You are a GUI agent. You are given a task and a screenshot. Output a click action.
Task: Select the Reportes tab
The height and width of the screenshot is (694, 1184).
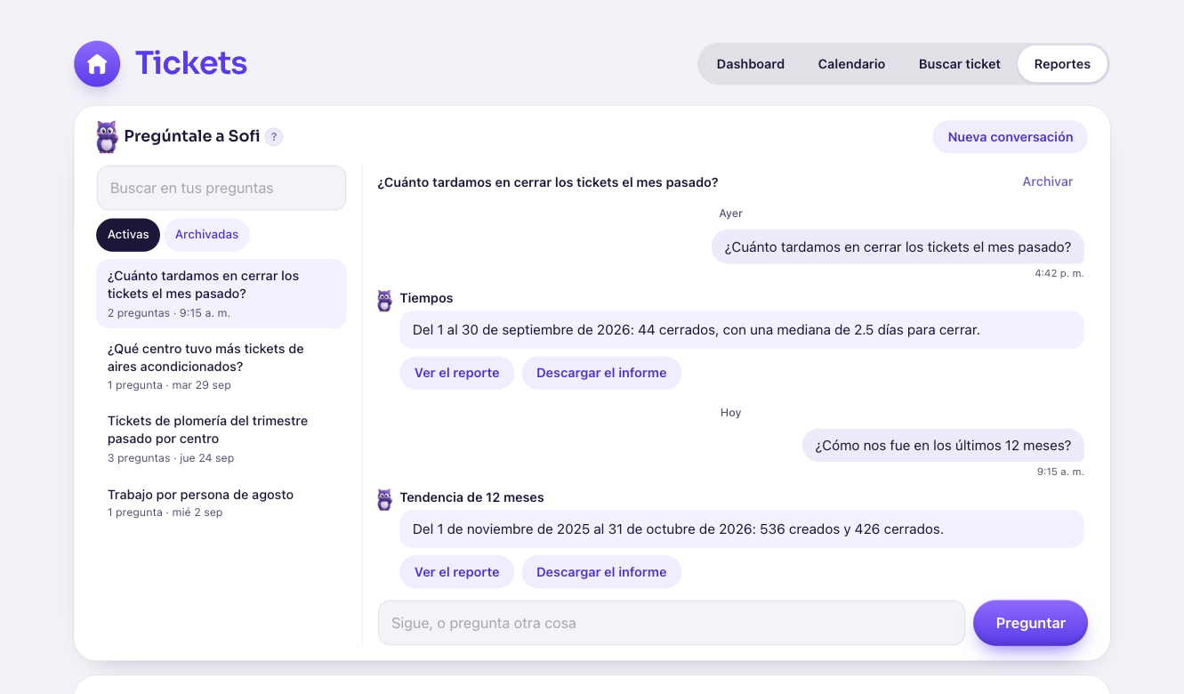[x=1062, y=64]
